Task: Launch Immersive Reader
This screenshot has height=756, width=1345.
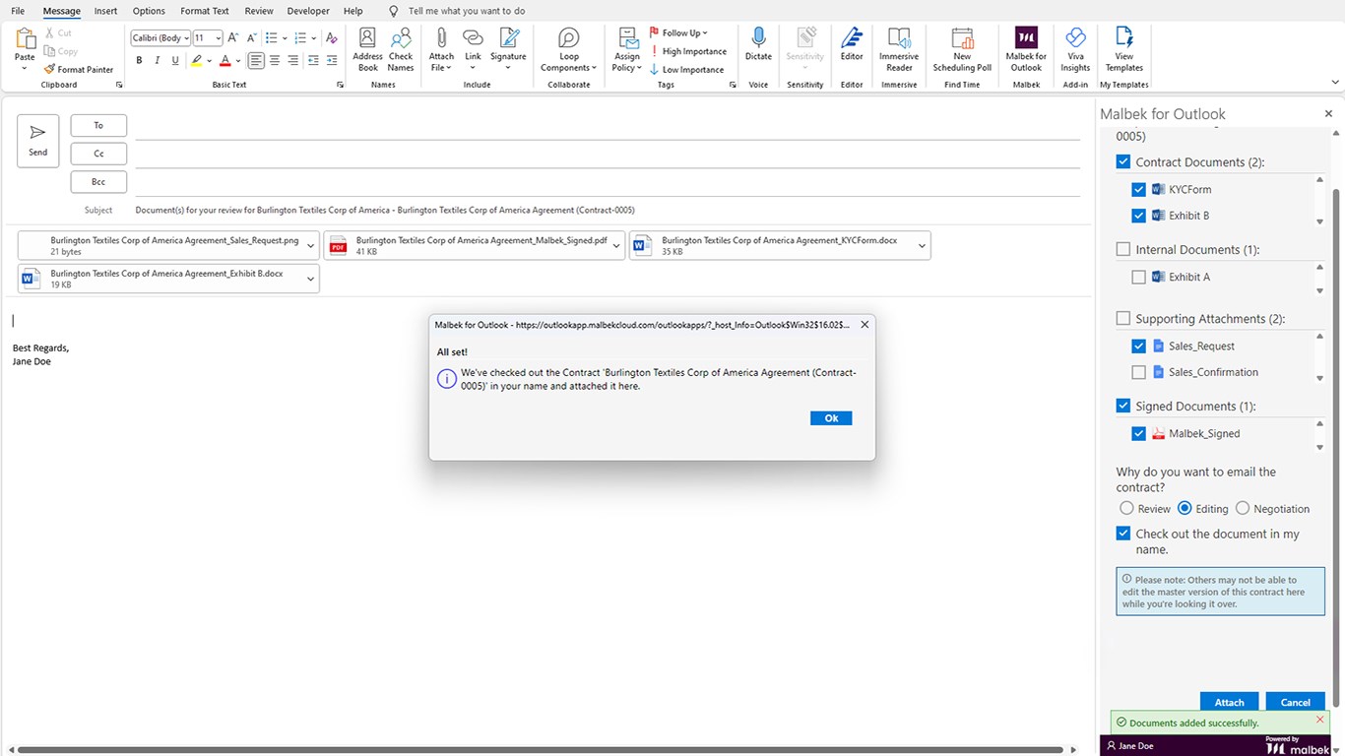Action: [899, 49]
